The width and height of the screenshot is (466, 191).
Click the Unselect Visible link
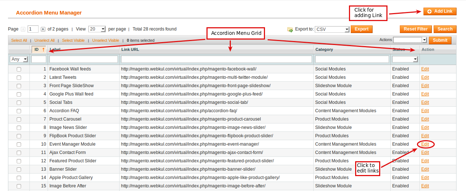point(105,40)
